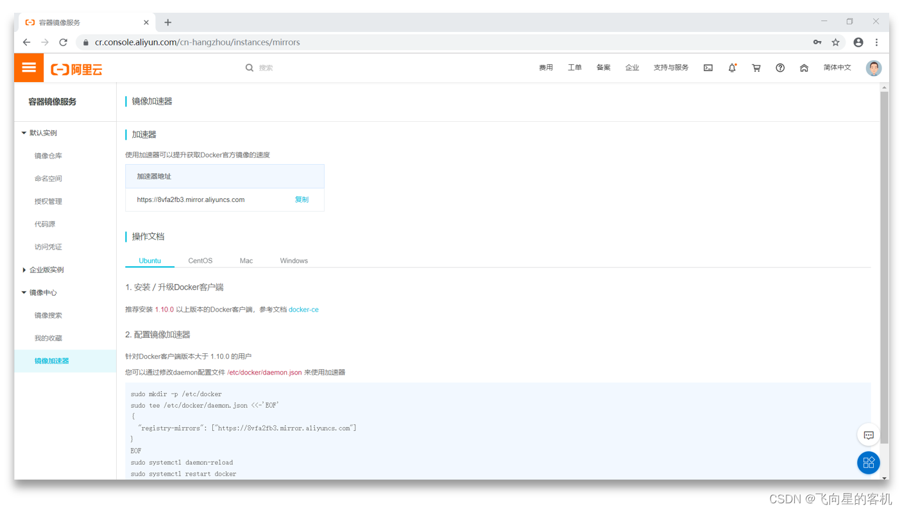Screen dimensions: 902x511
Task: Open the Chrome profile icon
Action: coord(858,42)
